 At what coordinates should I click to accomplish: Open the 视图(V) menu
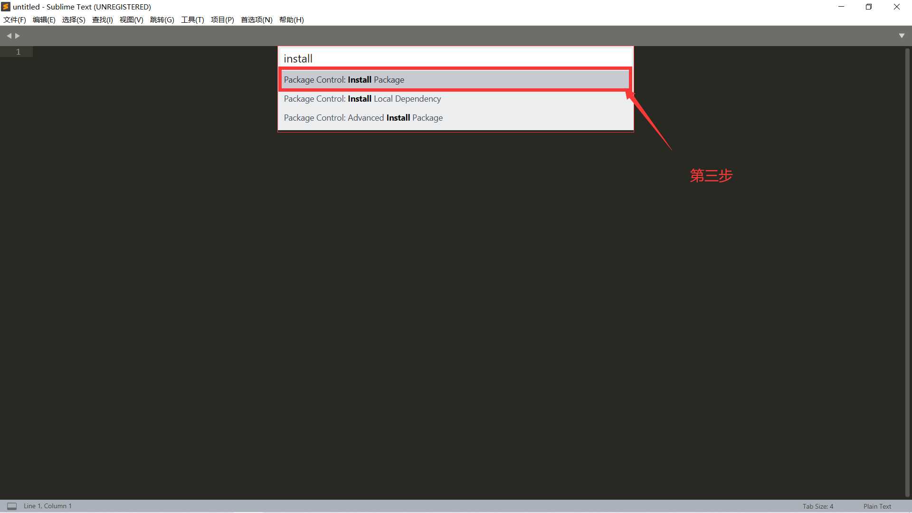[x=132, y=19]
